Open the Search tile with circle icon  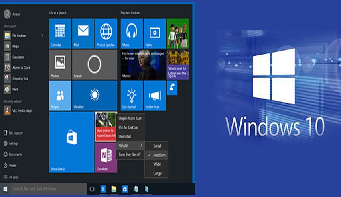point(95,64)
